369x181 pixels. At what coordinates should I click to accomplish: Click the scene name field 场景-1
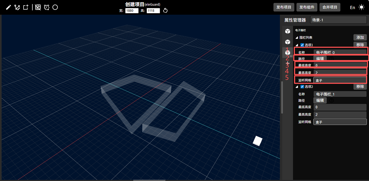338,20
